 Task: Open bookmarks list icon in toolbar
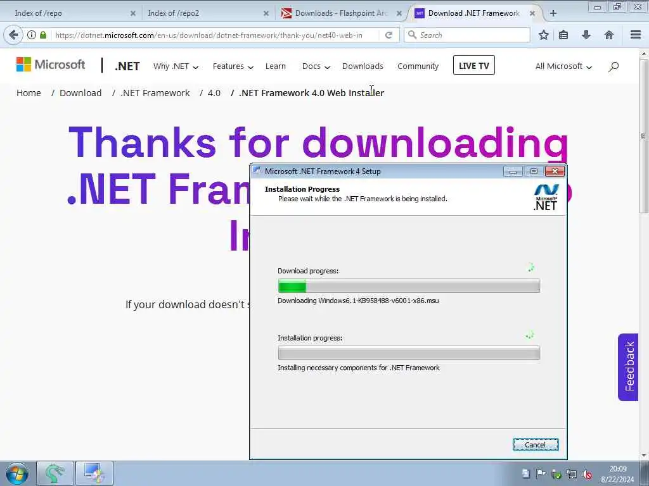coord(563,35)
